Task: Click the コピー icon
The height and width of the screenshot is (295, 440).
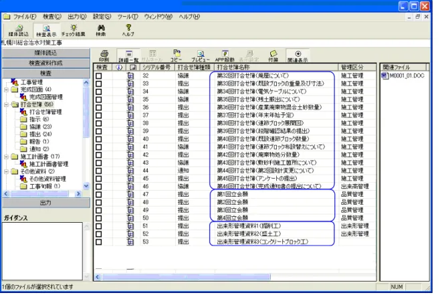Action: click(177, 56)
